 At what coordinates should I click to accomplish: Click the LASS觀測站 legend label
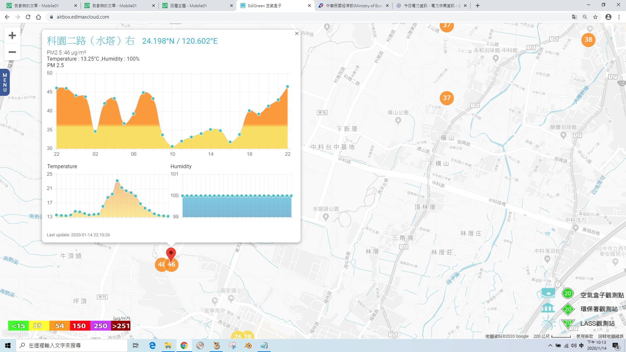point(597,323)
